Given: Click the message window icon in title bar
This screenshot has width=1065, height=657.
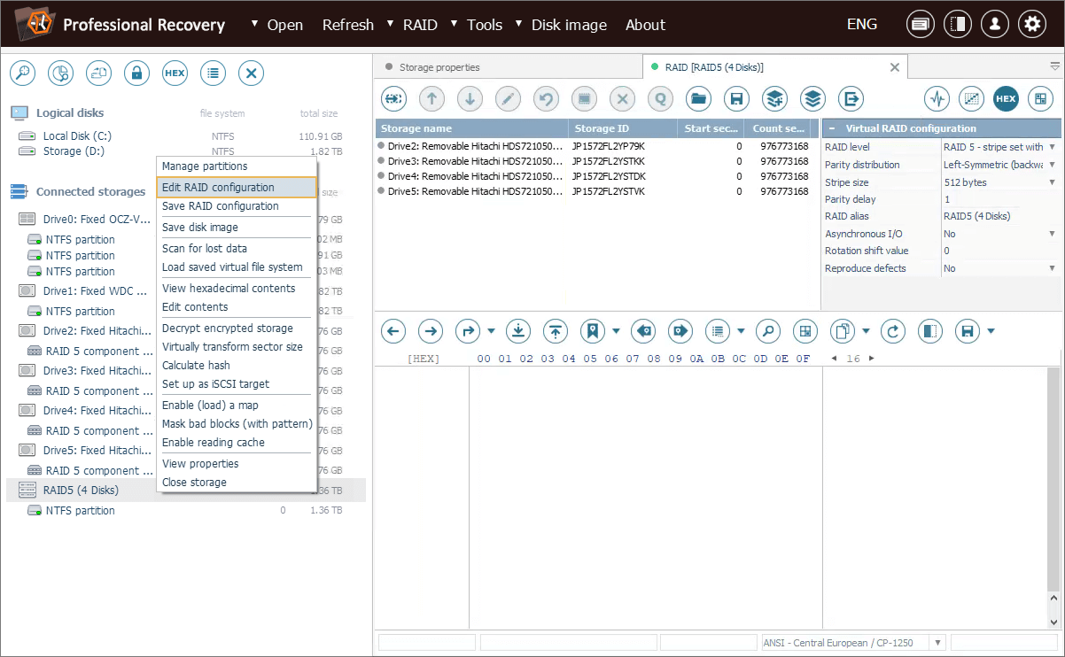Looking at the screenshot, I should pos(920,25).
